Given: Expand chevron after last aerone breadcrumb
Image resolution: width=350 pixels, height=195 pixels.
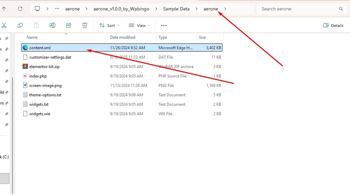Looking at the screenshot, I should (225, 9).
